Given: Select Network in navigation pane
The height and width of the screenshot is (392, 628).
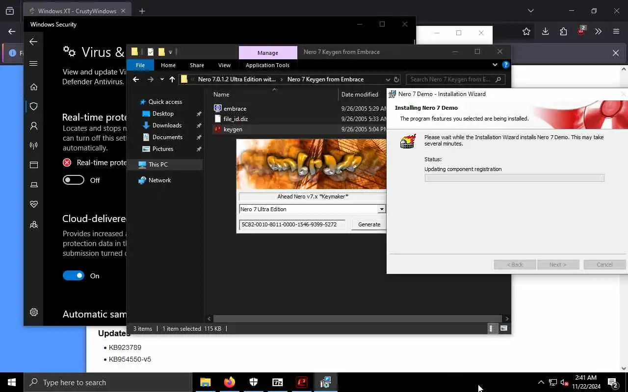Looking at the screenshot, I should [159, 180].
